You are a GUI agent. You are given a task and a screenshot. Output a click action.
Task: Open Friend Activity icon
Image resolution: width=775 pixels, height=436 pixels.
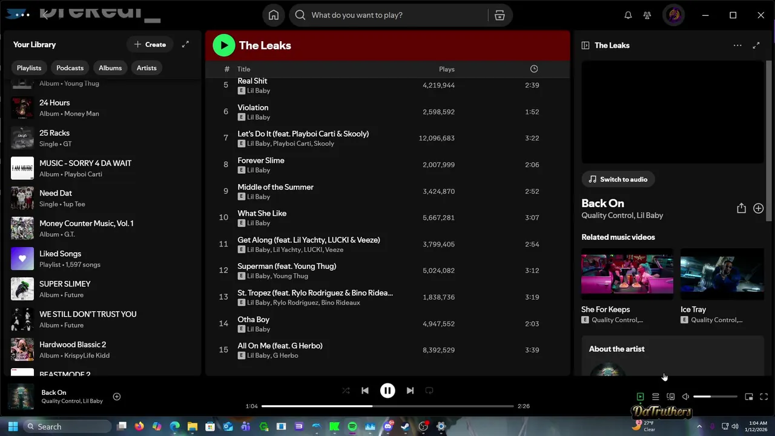647,15
